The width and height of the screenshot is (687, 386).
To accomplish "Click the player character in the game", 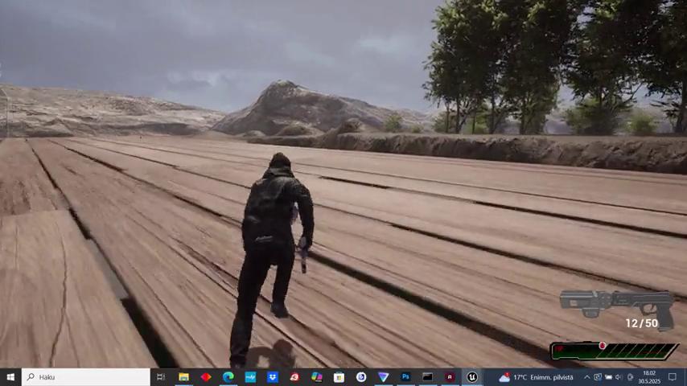I will 270,241.
